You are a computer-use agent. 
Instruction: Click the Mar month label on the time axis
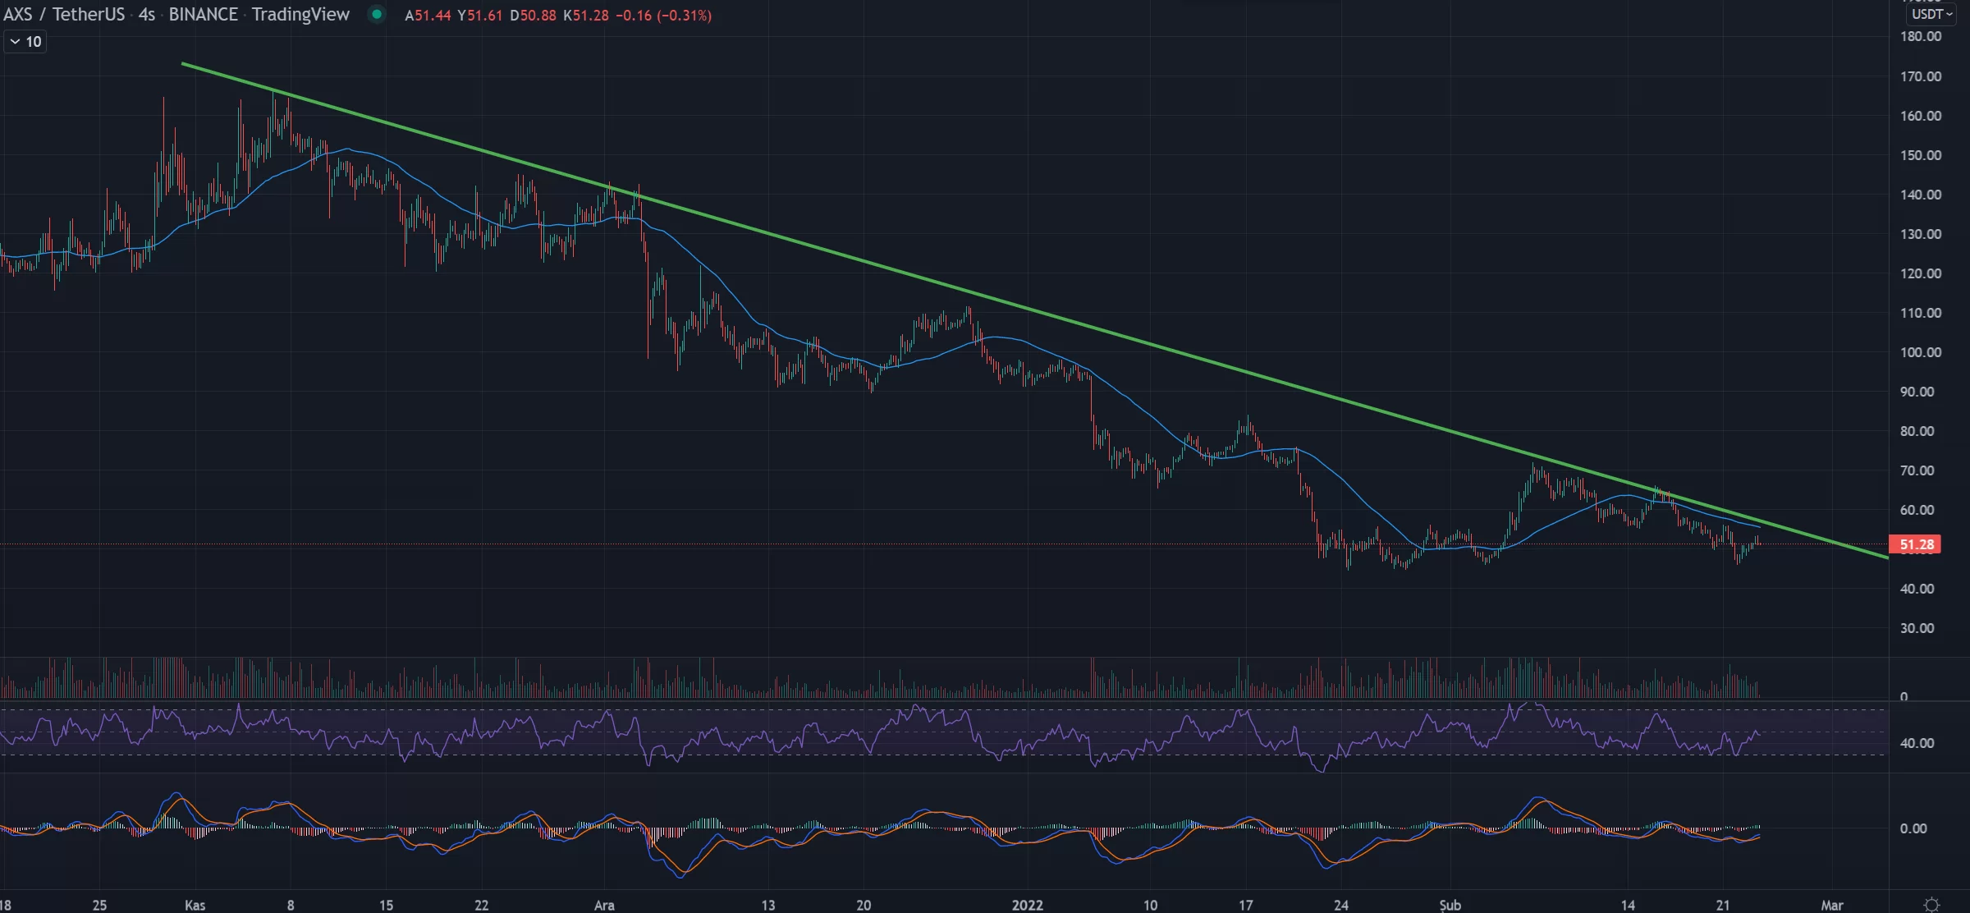(x=1832, y=905)
